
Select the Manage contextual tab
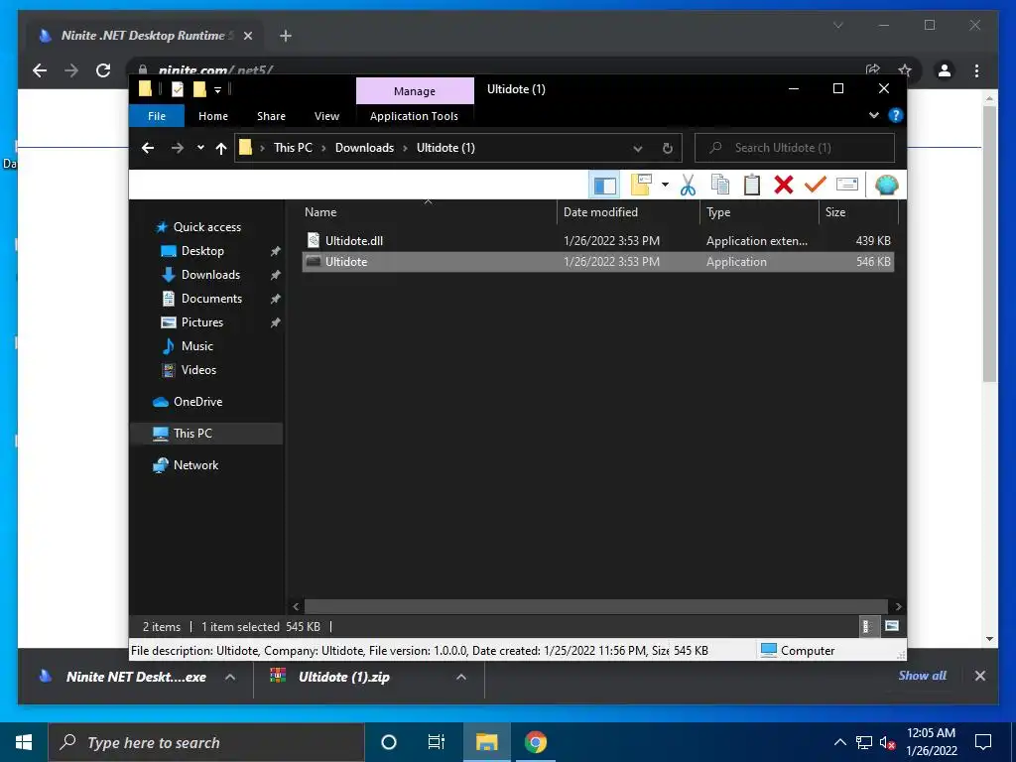[x=415, y=91]
